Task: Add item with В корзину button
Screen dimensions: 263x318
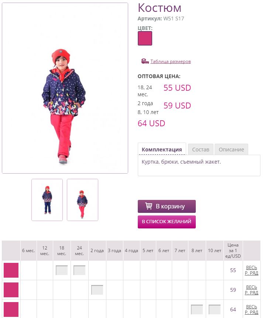Action: click(167, 206)
